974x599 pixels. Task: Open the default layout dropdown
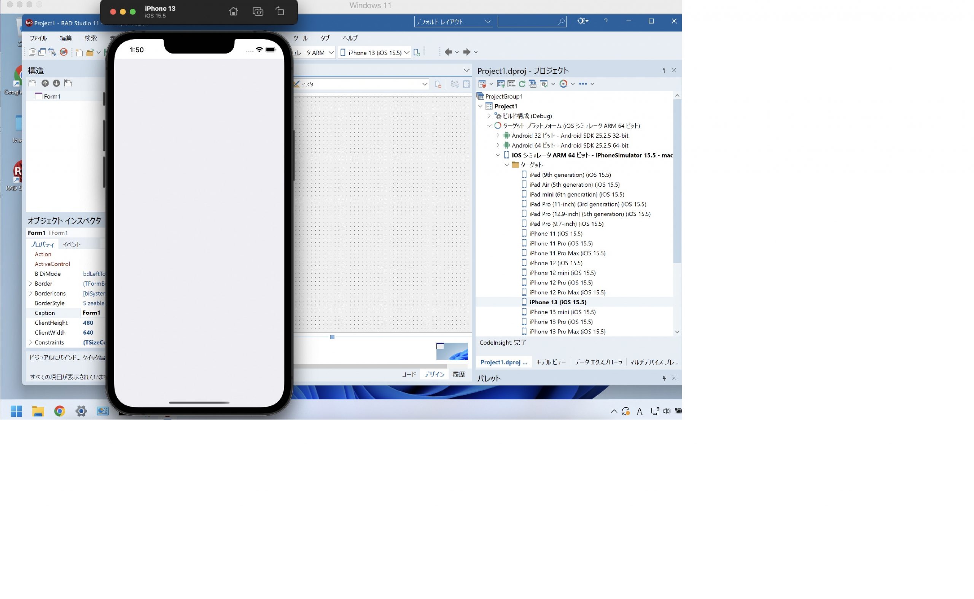[453, 22]
